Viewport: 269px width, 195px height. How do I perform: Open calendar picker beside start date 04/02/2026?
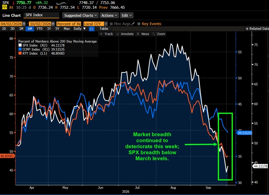pos(24,24)
